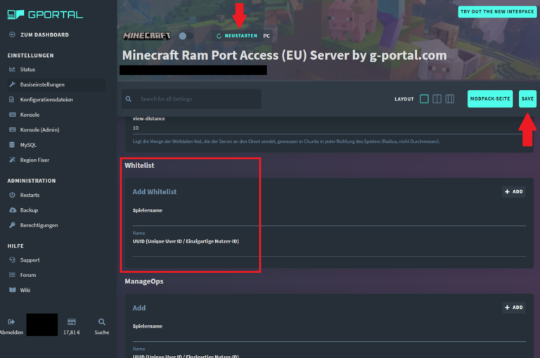This screenshot has height=358, width=540.
Task: Click the Forum list icon
Action: click(12, 274)
